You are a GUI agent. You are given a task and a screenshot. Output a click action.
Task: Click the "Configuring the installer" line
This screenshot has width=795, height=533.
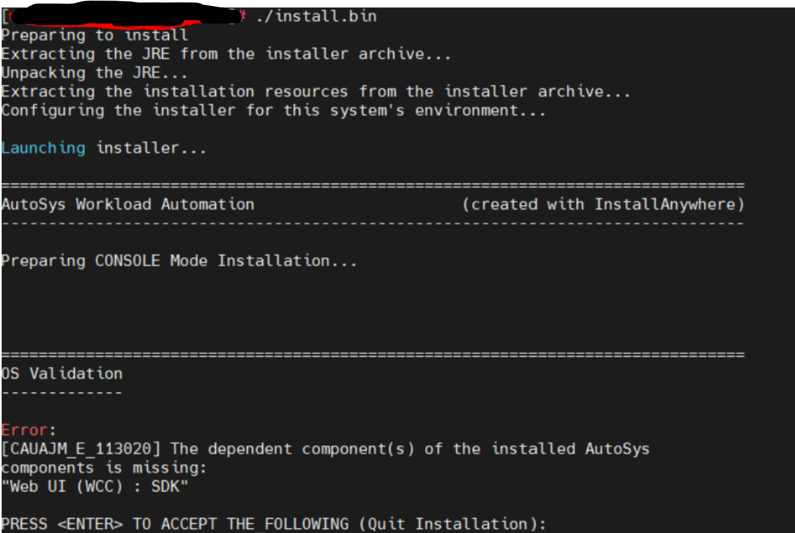coord(273,111)
